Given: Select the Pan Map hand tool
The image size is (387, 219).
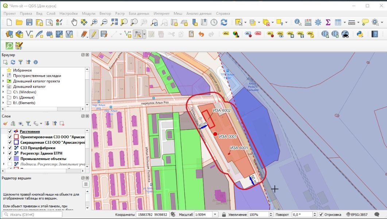Looking at the screenshot, I should point(74,22).
